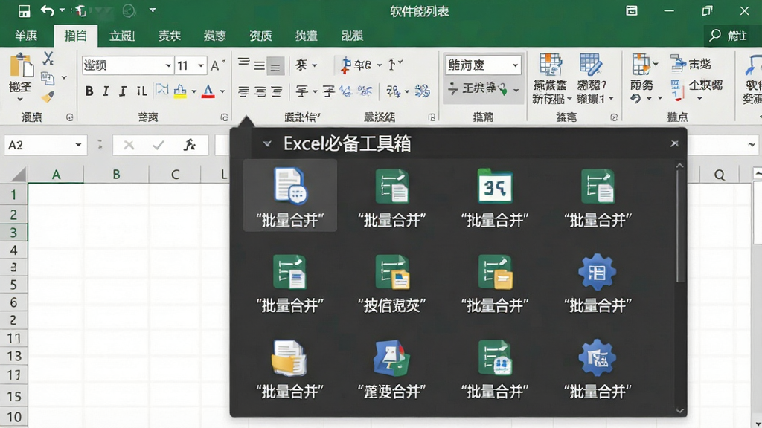Select the Format Painter brush icon
762x428 pixels.
48,97
